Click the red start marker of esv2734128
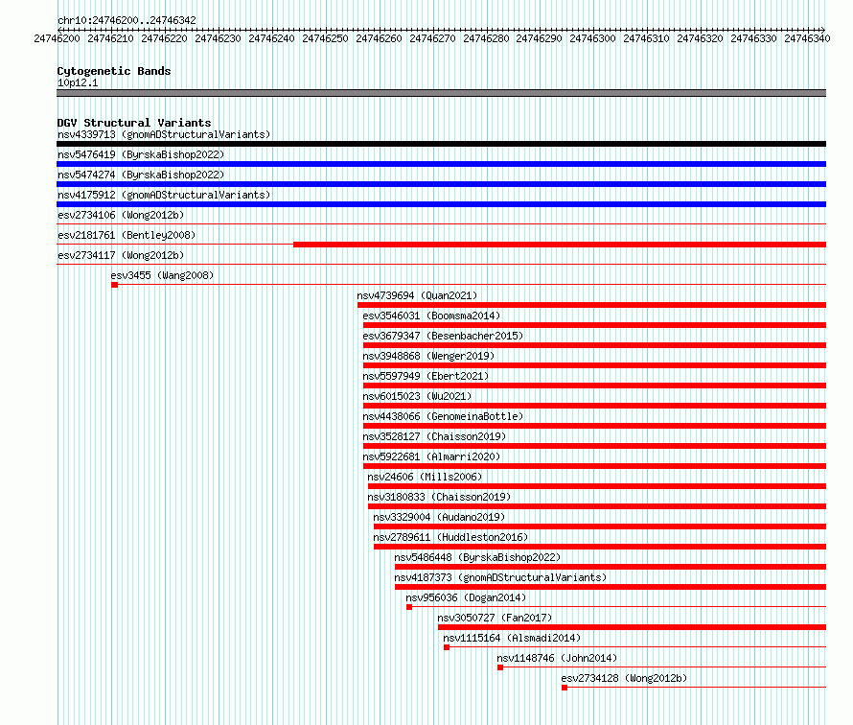This screenshot has width=853, height=725. (x=565, y=688)
